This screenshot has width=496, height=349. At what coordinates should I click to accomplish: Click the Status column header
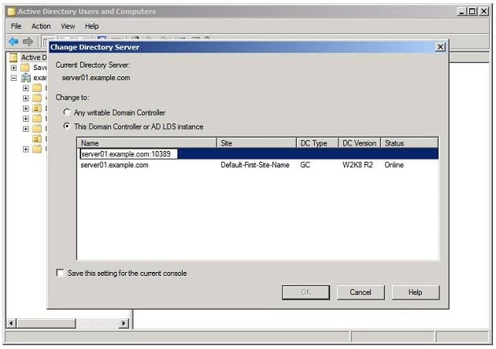tap(409, 143)
